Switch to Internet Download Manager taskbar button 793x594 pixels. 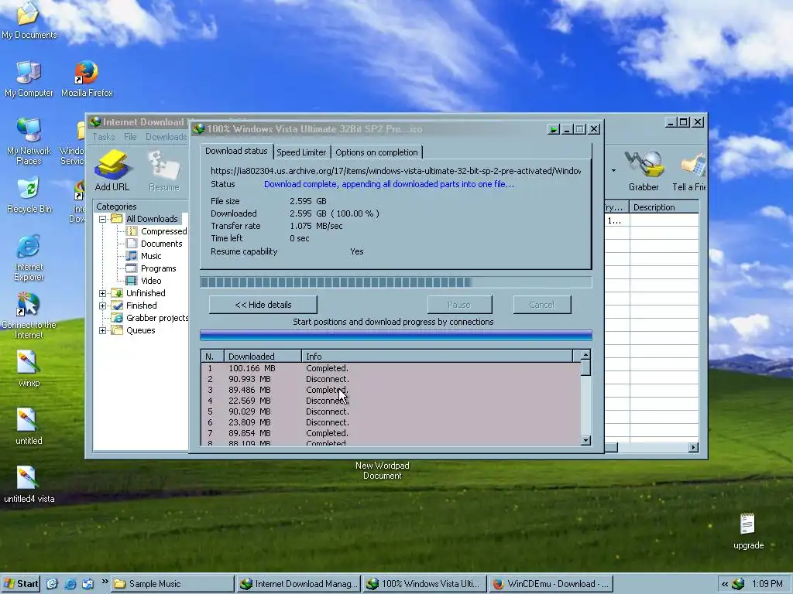click(x=298, y=584)
